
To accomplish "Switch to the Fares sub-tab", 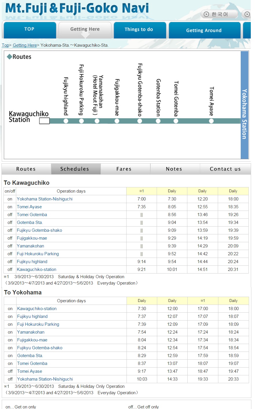I will 125,169.
